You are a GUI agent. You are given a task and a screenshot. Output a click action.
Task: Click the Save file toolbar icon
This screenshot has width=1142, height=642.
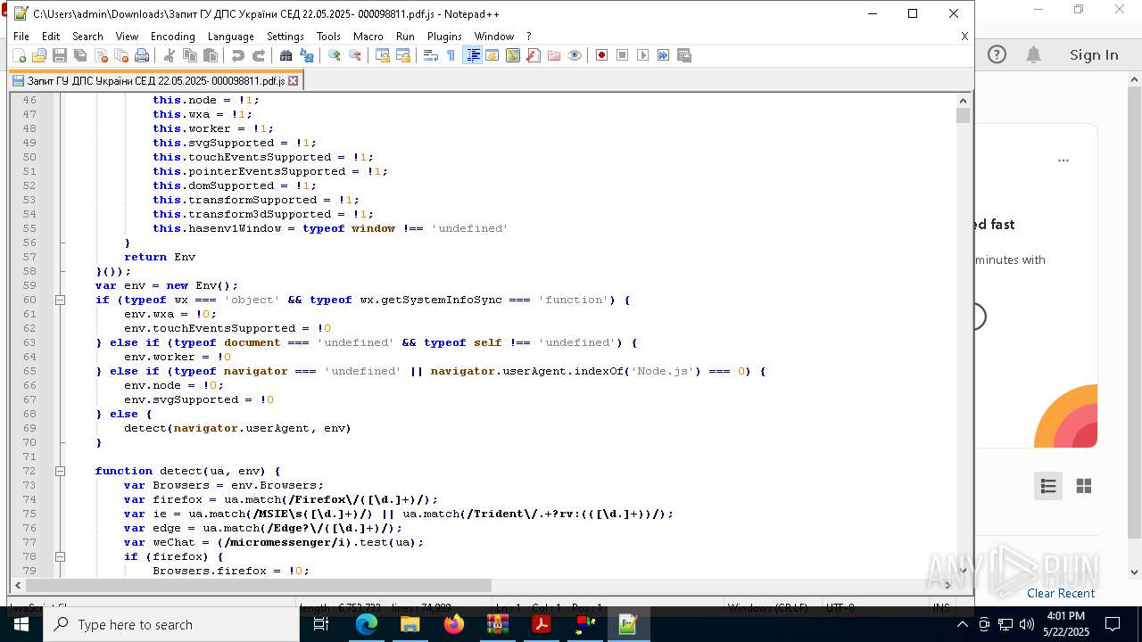pos(60,55)
